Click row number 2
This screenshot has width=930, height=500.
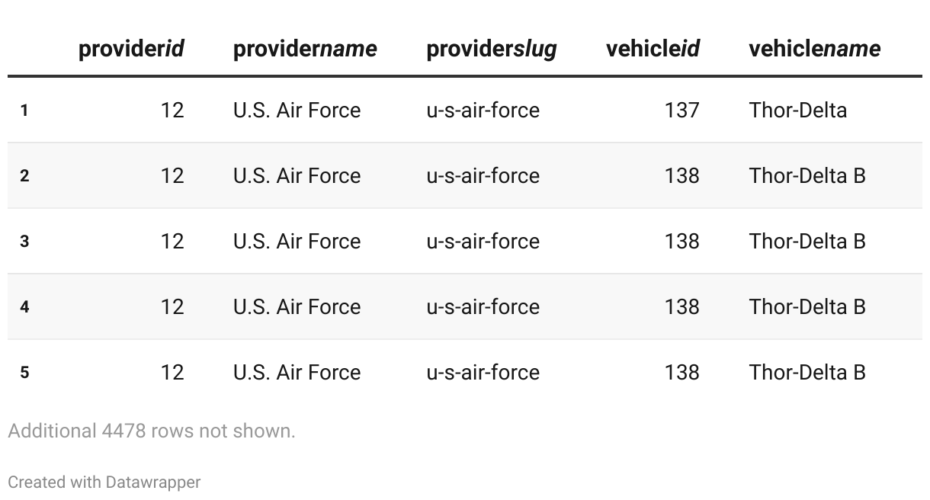coord(24,176)
